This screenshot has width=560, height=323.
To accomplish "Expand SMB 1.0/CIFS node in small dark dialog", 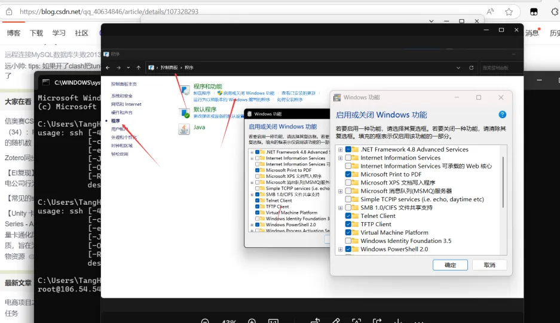I will pos(252,195).
